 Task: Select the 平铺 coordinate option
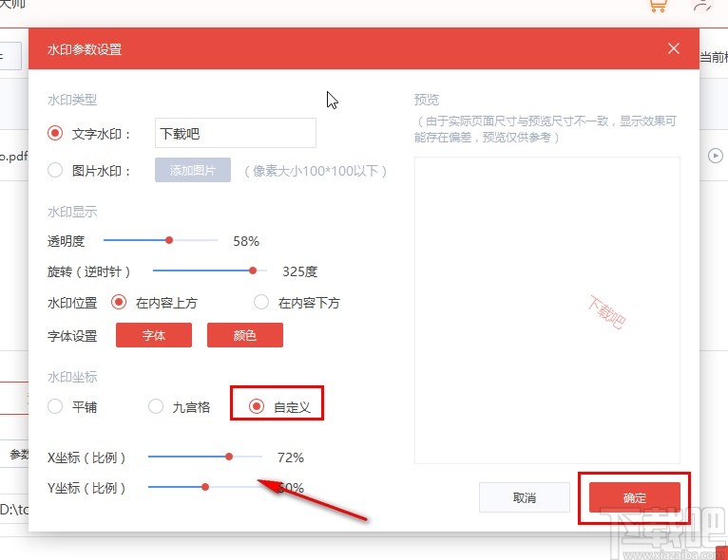pos(55,406)
